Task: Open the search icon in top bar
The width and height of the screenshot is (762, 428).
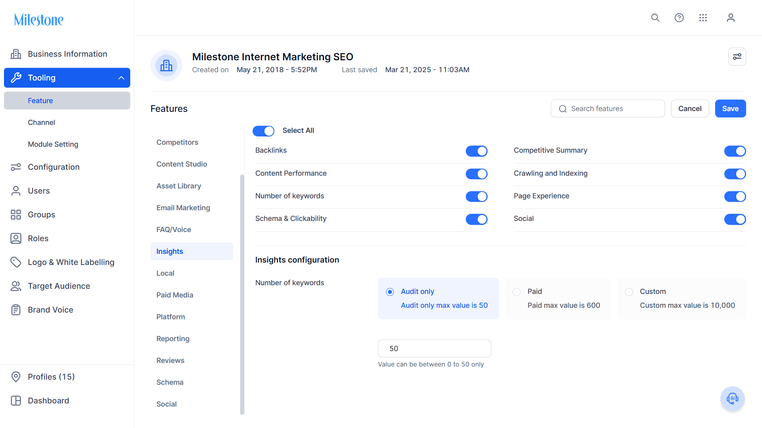Action: [x=655, y=18]
